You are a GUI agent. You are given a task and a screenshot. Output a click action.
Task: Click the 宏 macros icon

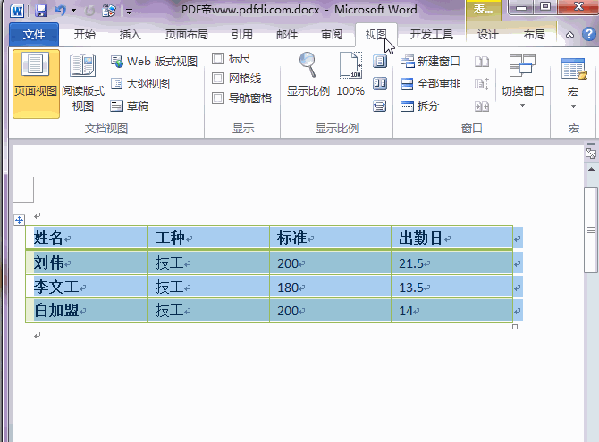573,69
